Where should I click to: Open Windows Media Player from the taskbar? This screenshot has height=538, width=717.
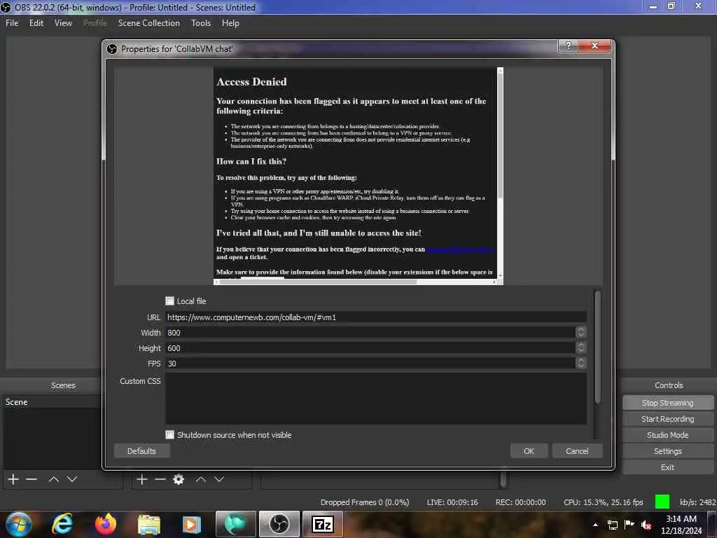192,525
